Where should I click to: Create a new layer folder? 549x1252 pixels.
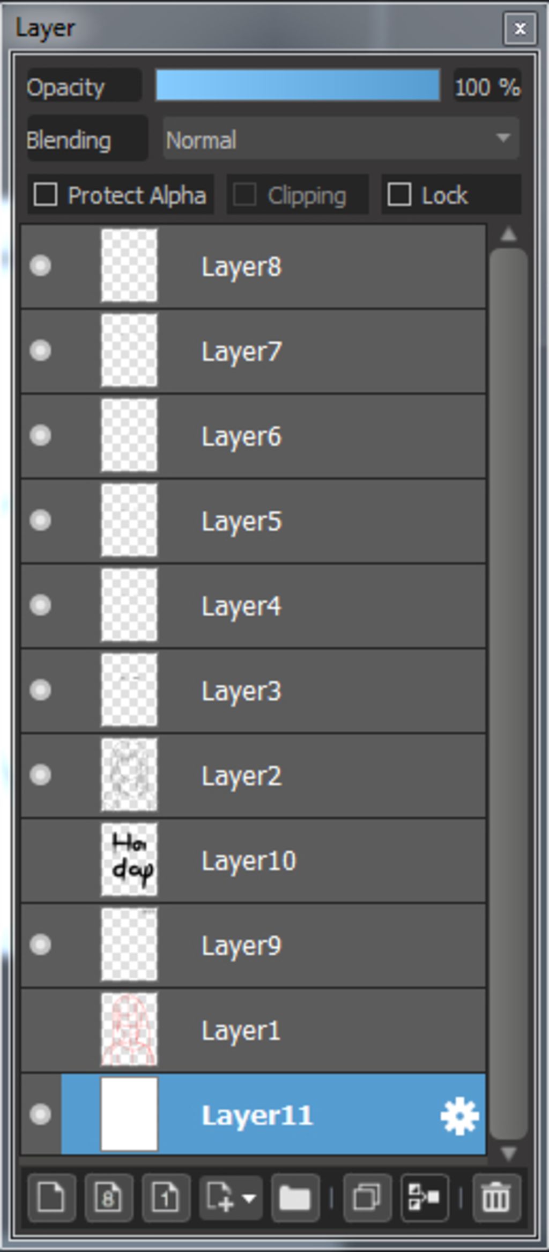click(x=295, y=1197)
